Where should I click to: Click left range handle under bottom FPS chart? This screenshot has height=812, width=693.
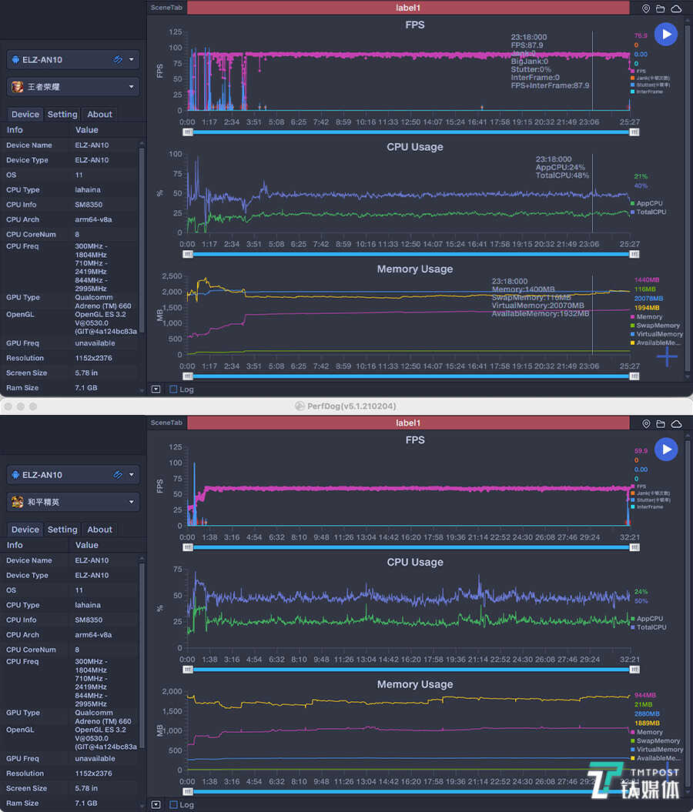point(188,547)
